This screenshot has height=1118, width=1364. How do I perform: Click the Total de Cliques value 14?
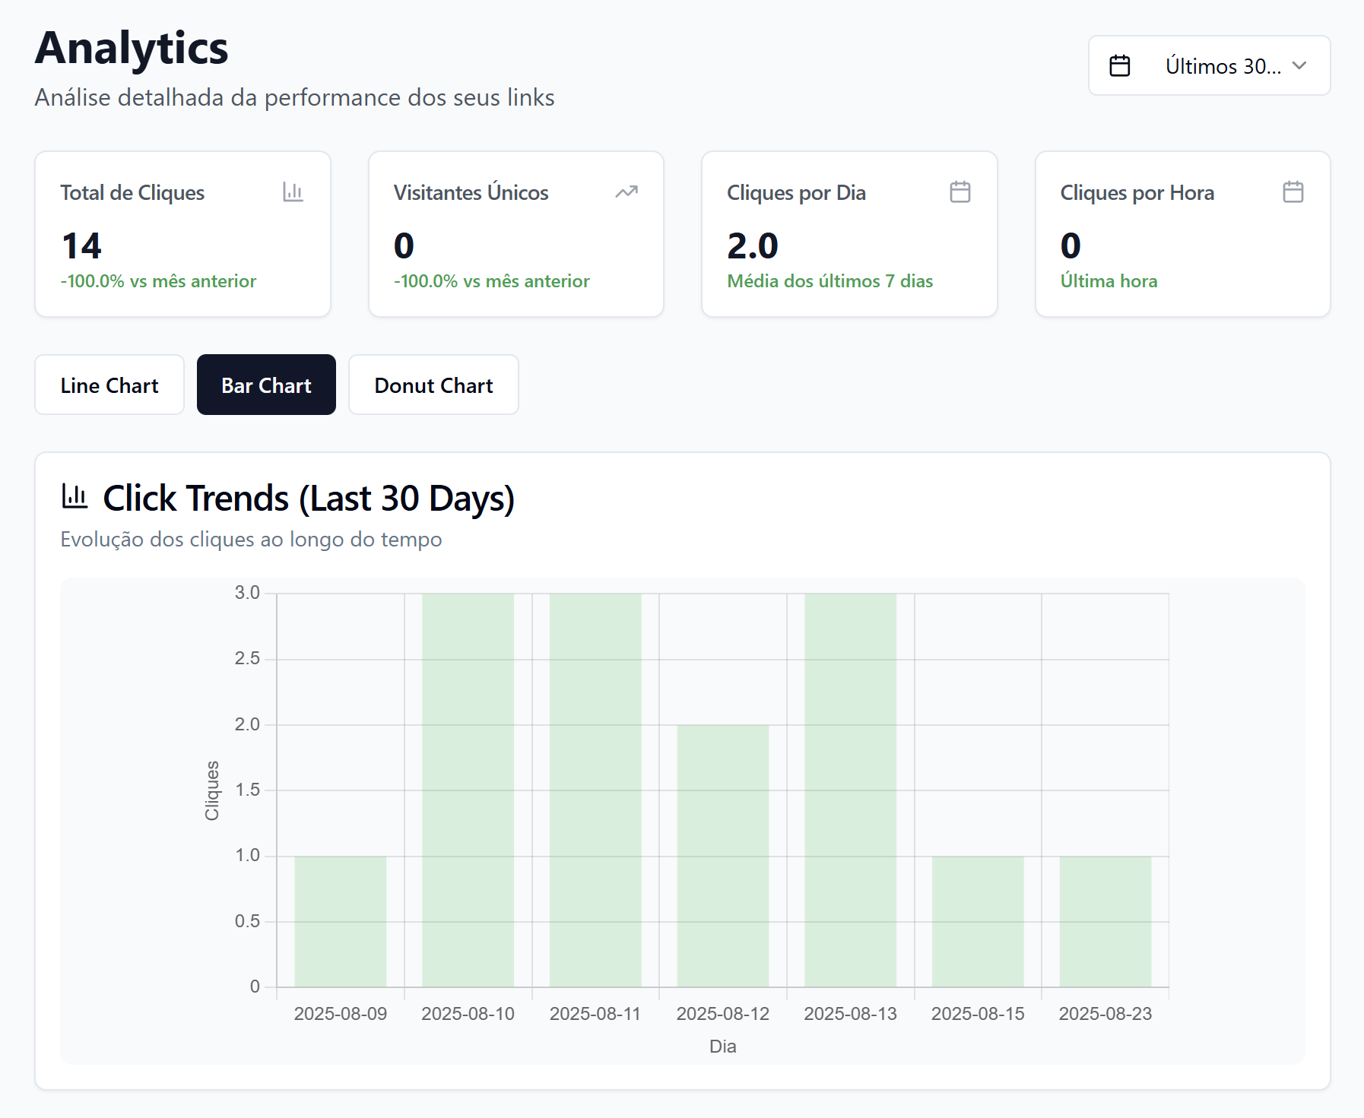pyautogui.click(x=81, y=245)
